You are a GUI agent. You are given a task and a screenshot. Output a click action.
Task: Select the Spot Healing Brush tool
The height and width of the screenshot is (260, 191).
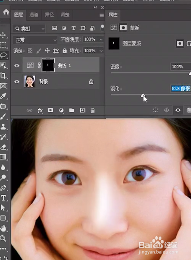[x=3, y=106]
